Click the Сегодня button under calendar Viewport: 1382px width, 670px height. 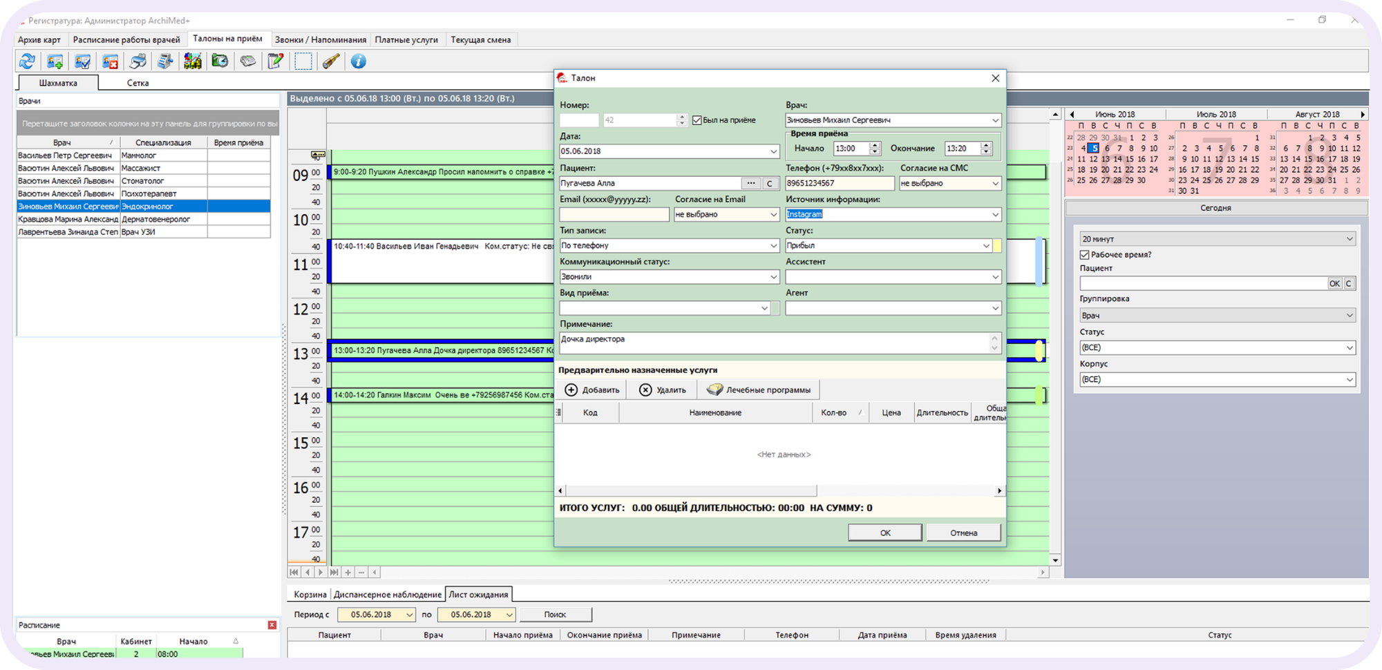click(x=1215, y=208)
